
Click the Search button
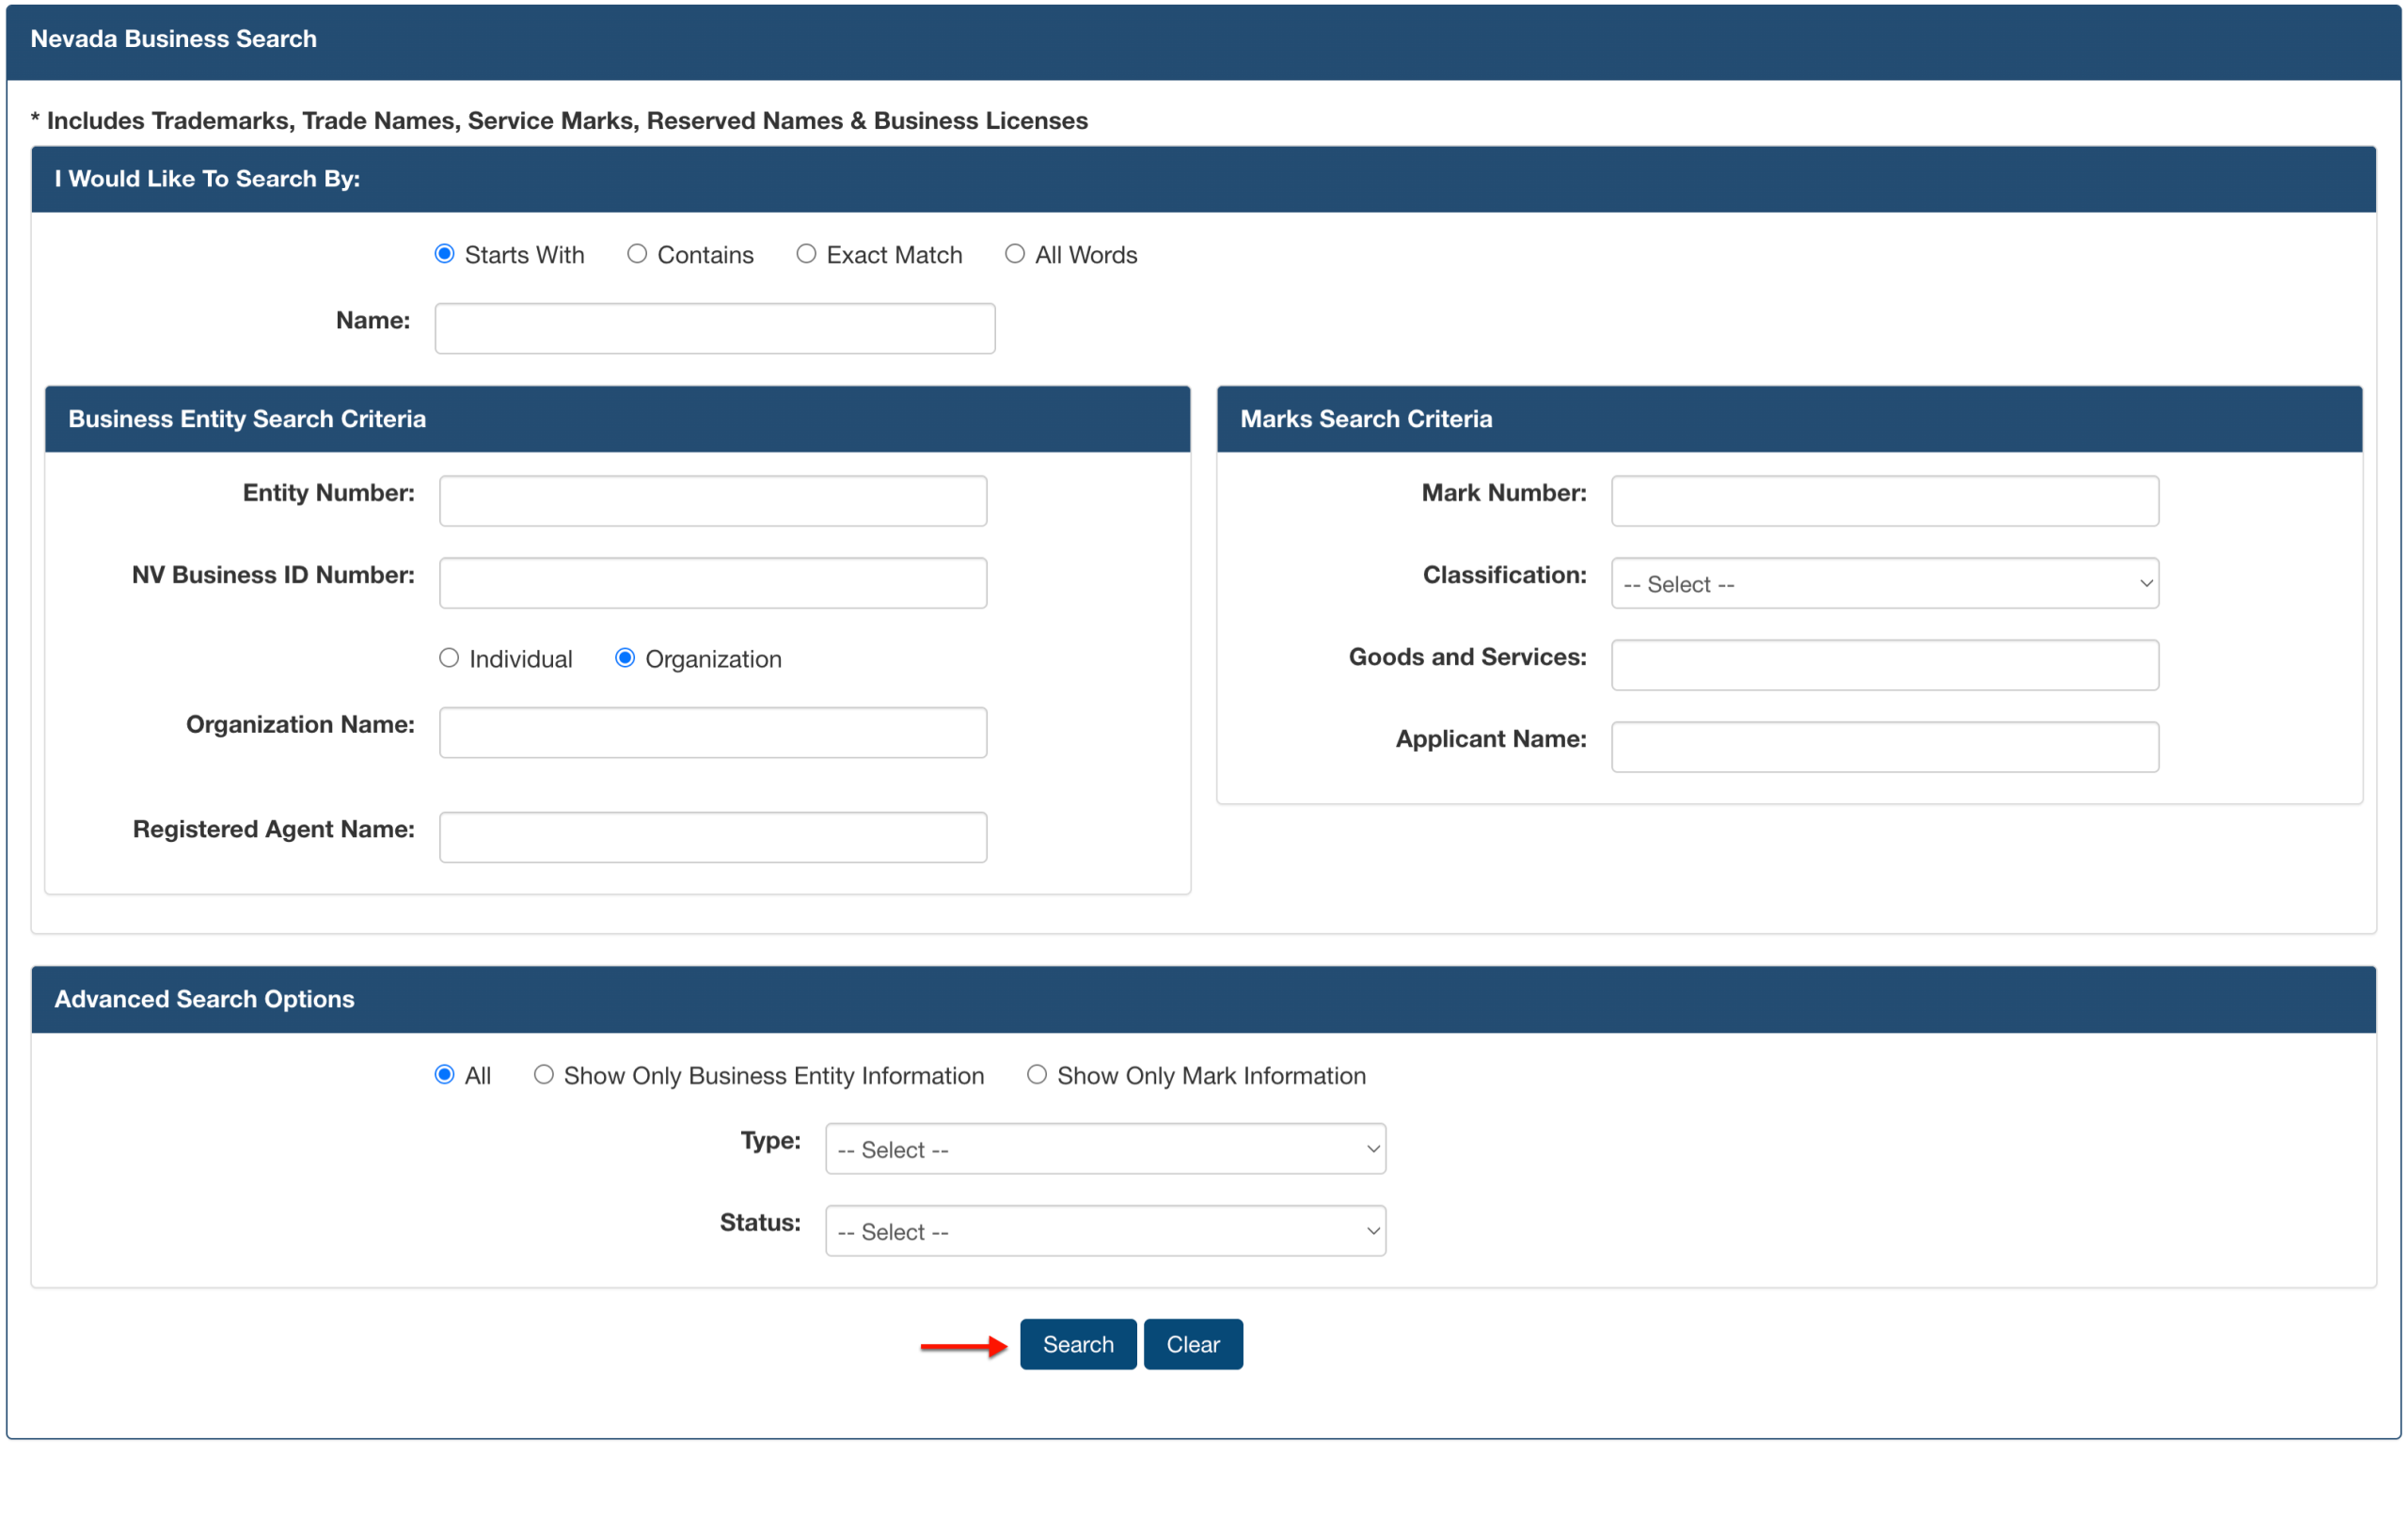point(1078,1345)
